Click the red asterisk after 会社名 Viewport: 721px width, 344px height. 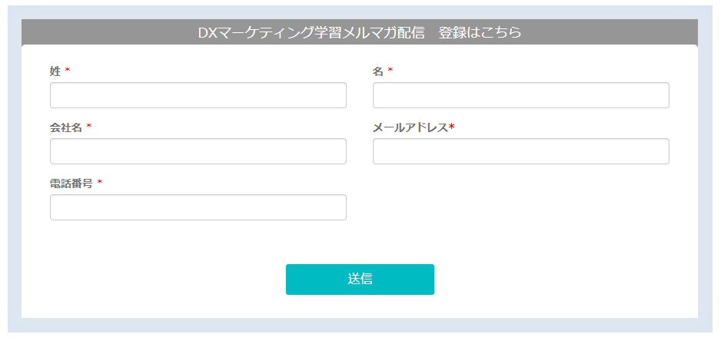click(x=89, y=126)
